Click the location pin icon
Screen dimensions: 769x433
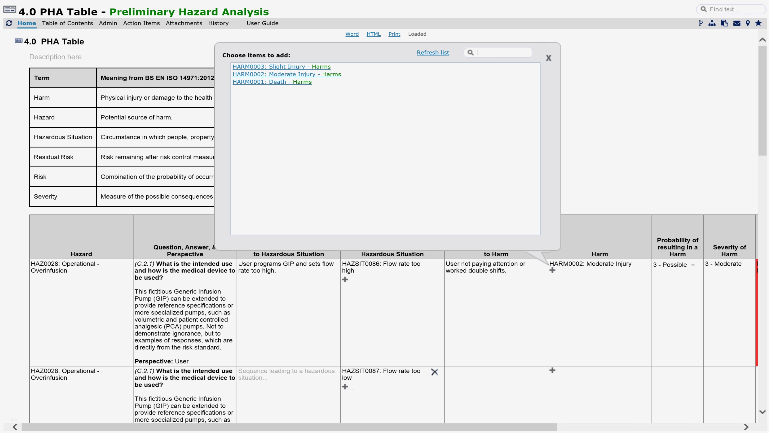(747, 23)
